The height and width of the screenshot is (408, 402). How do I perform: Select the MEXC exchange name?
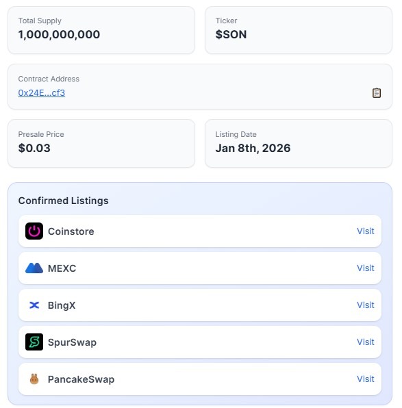click(62, 268)
